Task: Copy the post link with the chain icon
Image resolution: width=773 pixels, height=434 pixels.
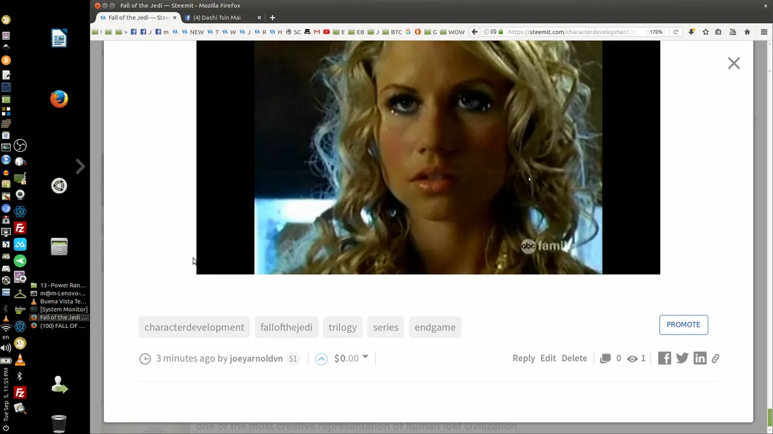Action: pyautogui.click(x=715, y=358)
